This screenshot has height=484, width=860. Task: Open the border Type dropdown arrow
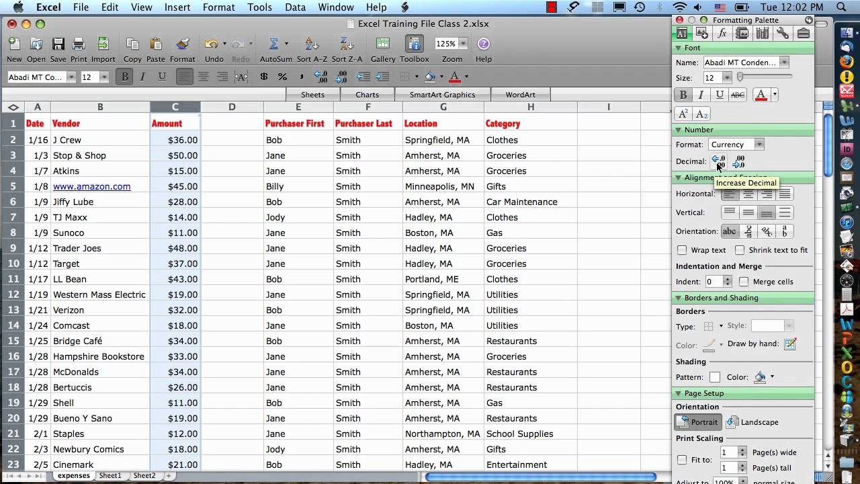pyautogui.click(x=721, y=326)
